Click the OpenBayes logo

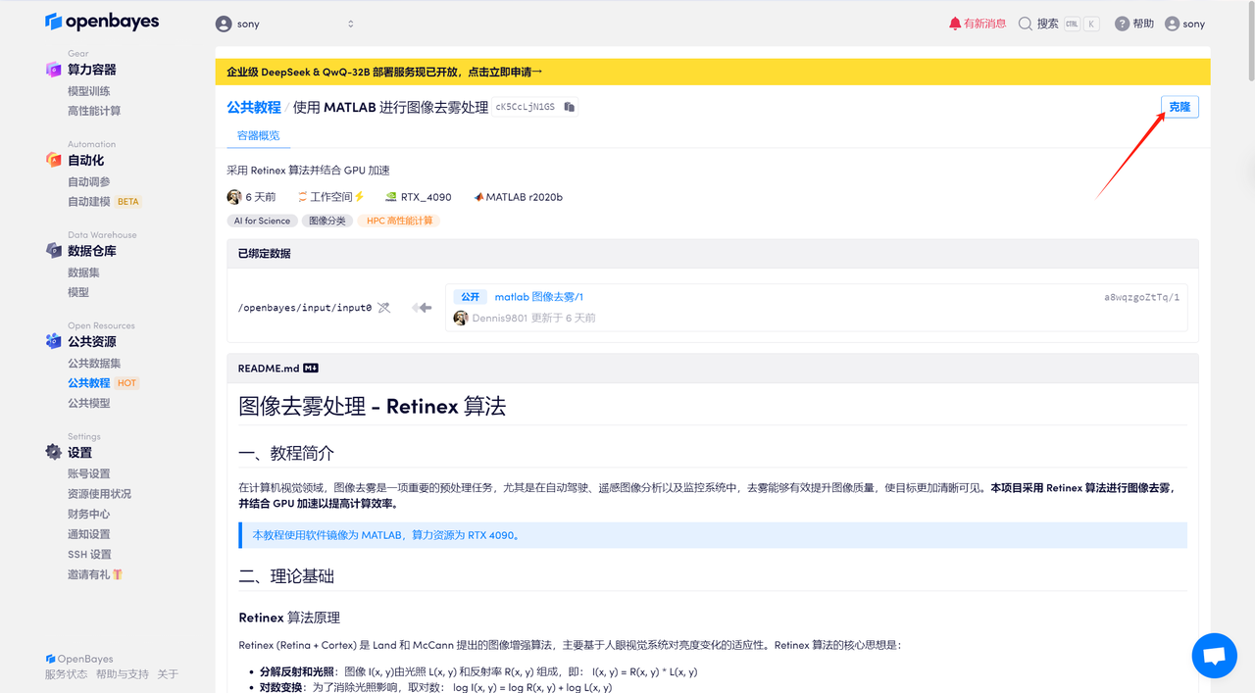point(102,22)
